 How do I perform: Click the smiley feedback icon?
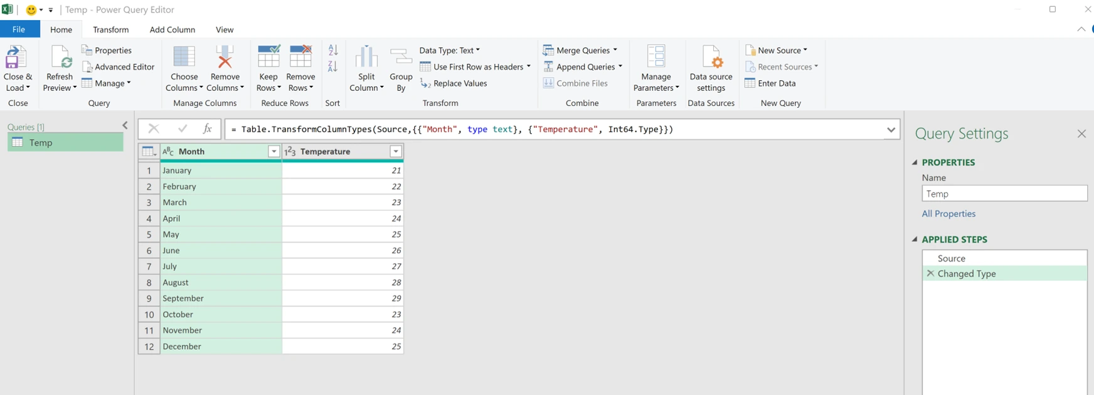click(x=31, y=9)
